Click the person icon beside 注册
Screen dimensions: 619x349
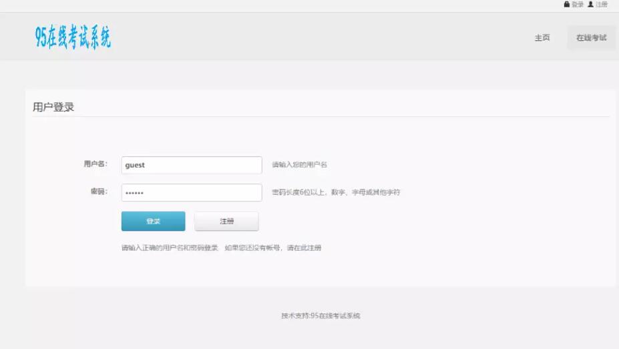coord(590,5)
